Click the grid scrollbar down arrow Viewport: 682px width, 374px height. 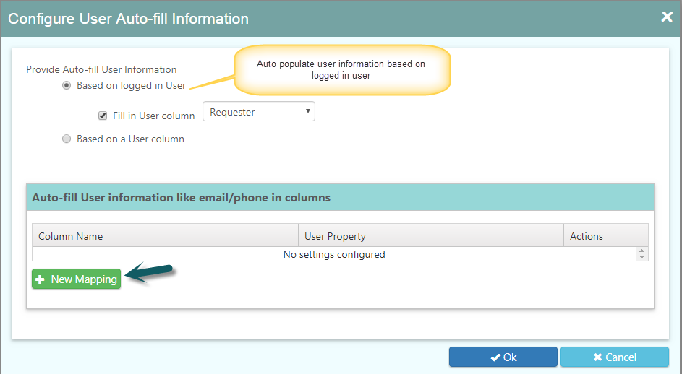(642, 257)
